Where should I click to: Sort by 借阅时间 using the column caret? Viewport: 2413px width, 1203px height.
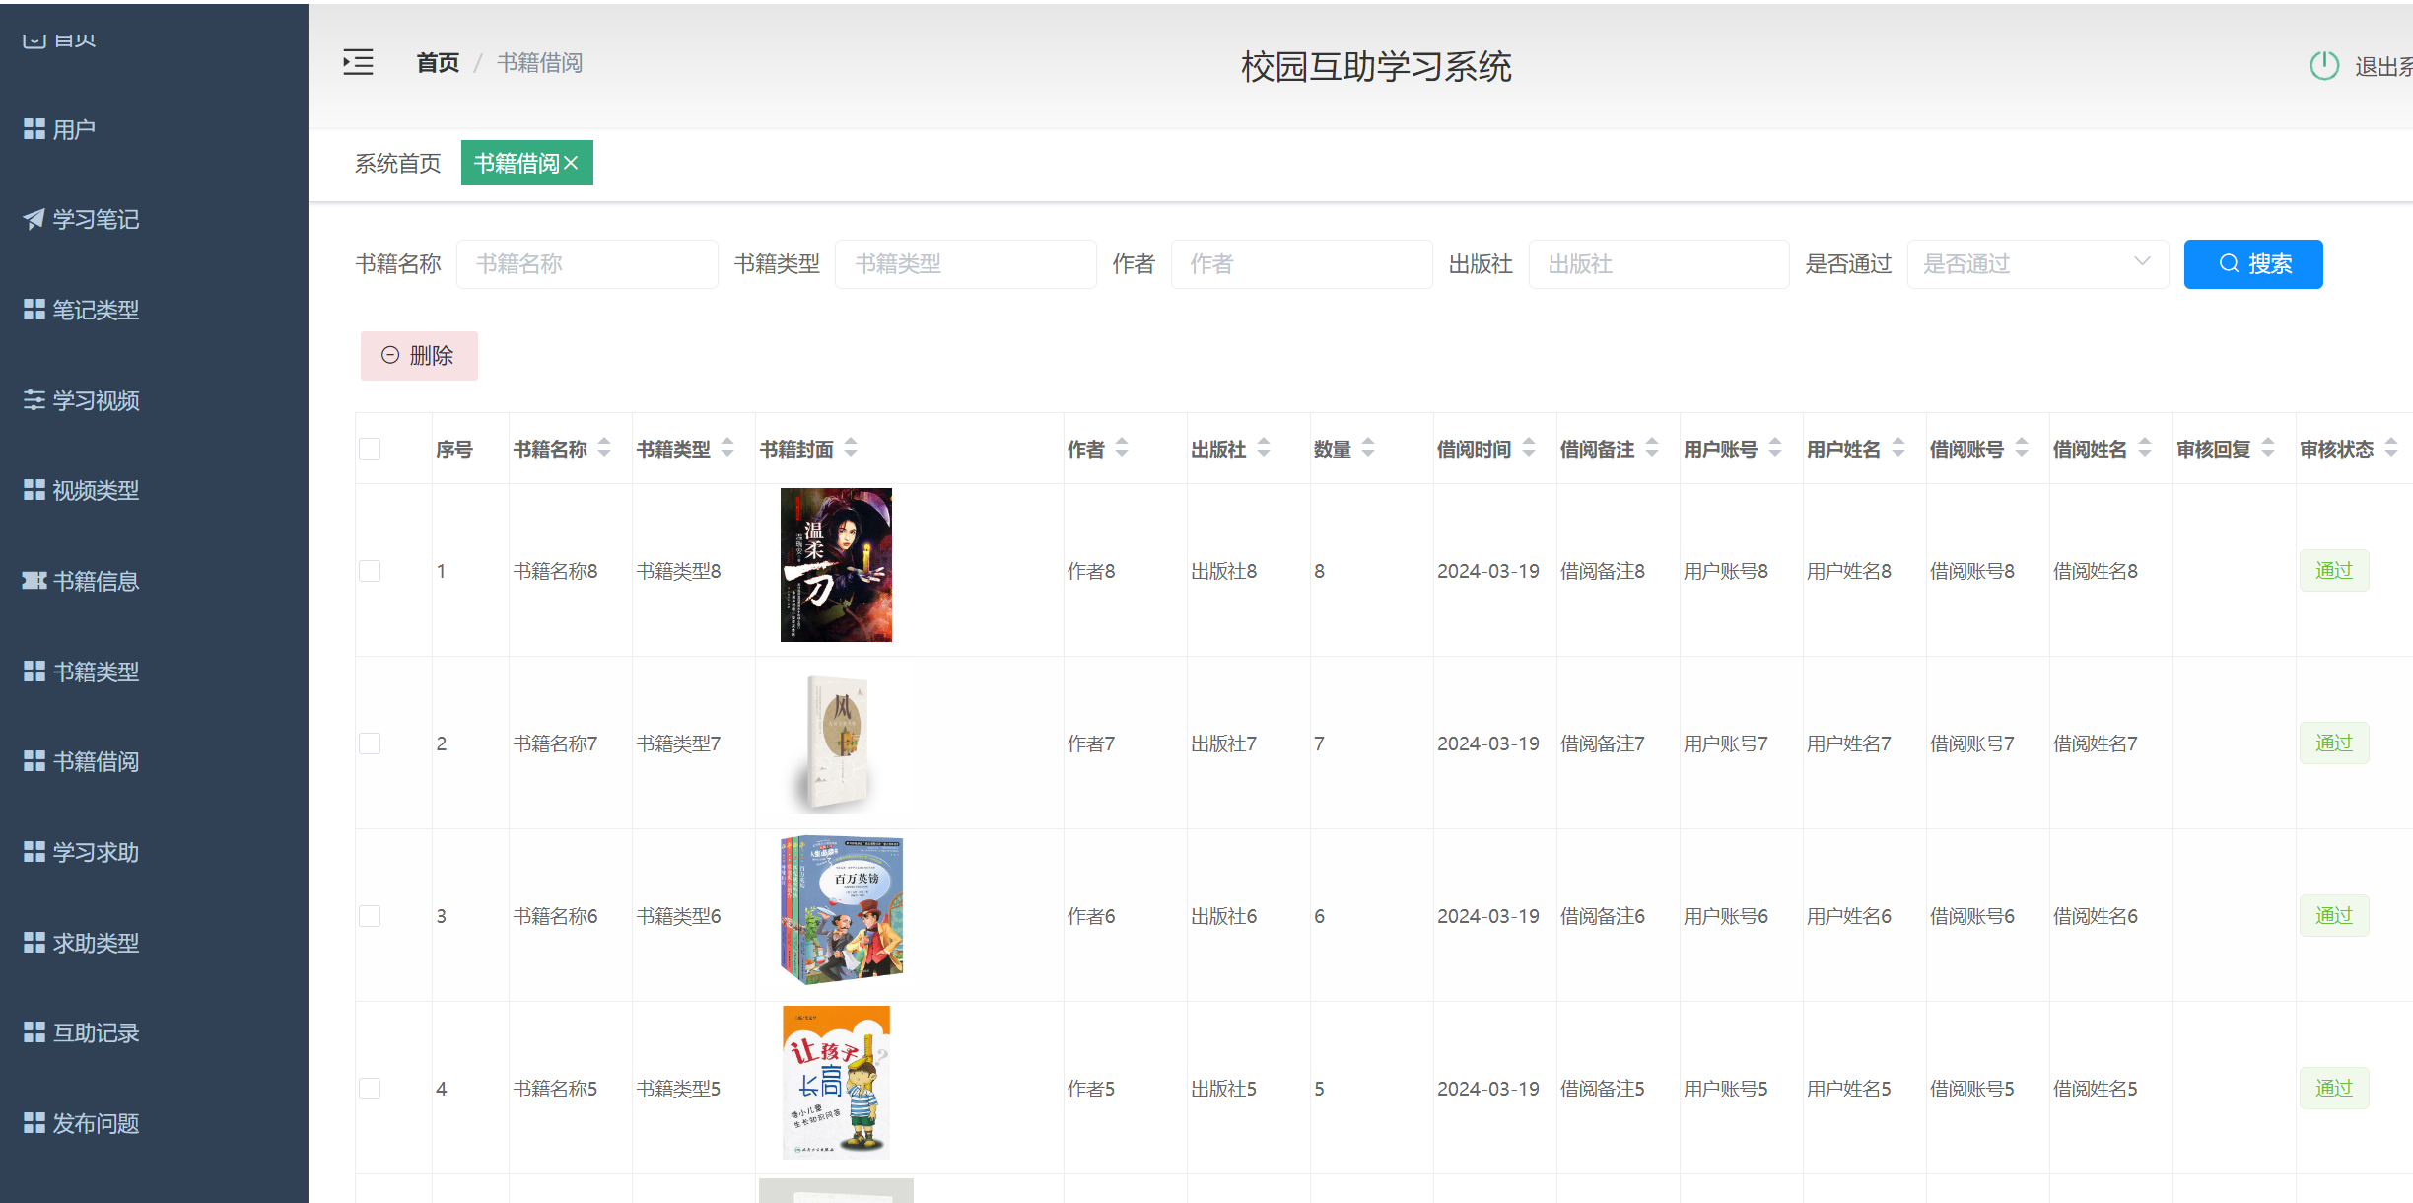[1529, 449]
